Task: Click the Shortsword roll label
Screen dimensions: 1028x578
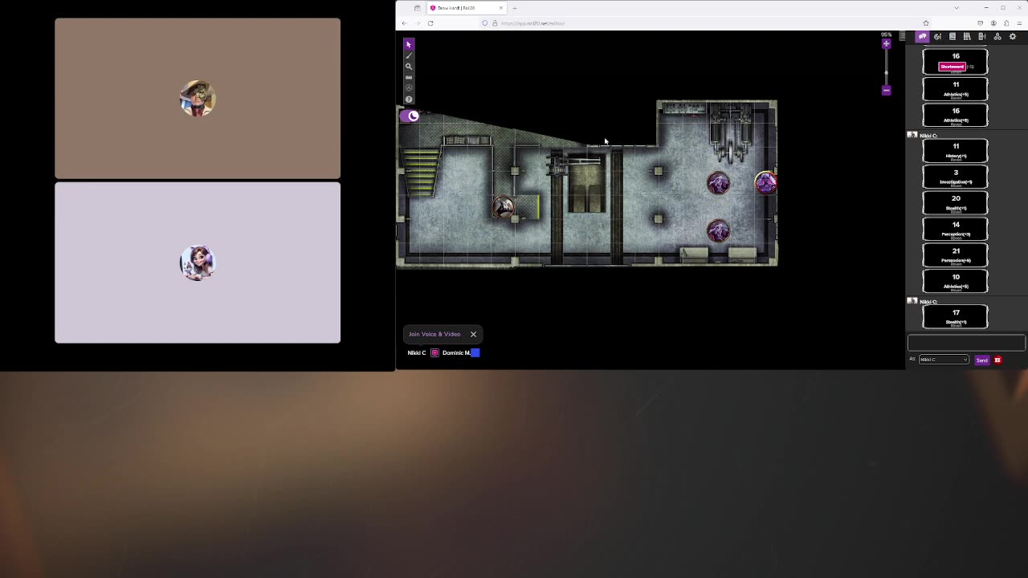Action: (952, 67)
